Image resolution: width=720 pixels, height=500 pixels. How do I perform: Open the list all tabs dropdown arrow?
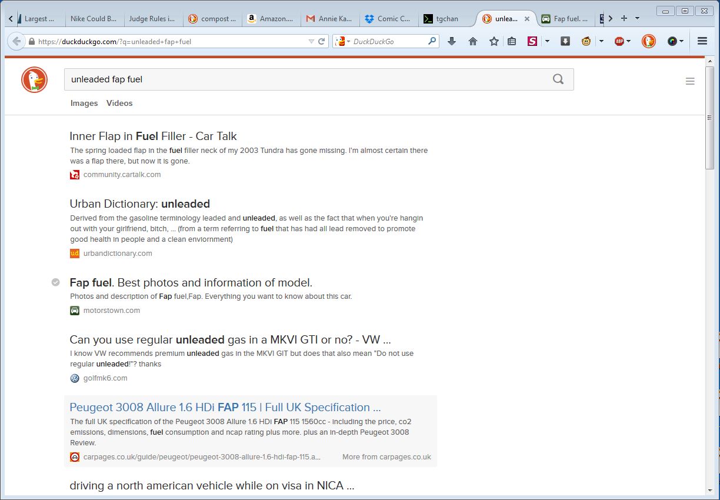(x=637, y=18)
